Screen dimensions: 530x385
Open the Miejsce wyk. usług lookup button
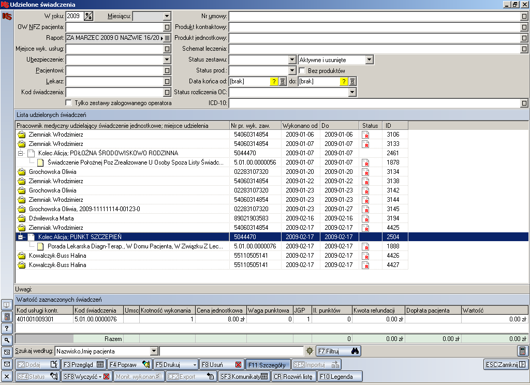(x=167, y=49)
